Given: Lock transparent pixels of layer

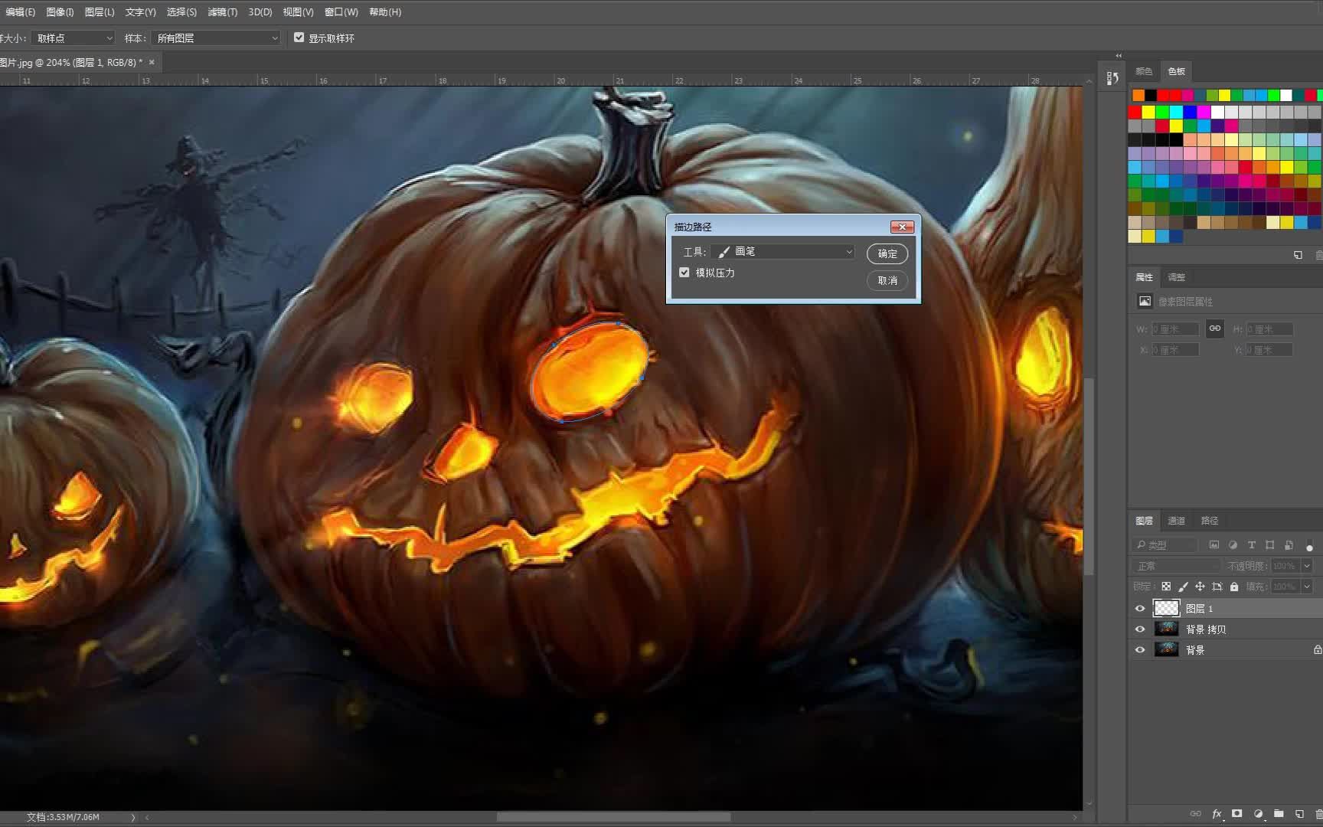Looking at the screenshot, I should pos(1166,587).
